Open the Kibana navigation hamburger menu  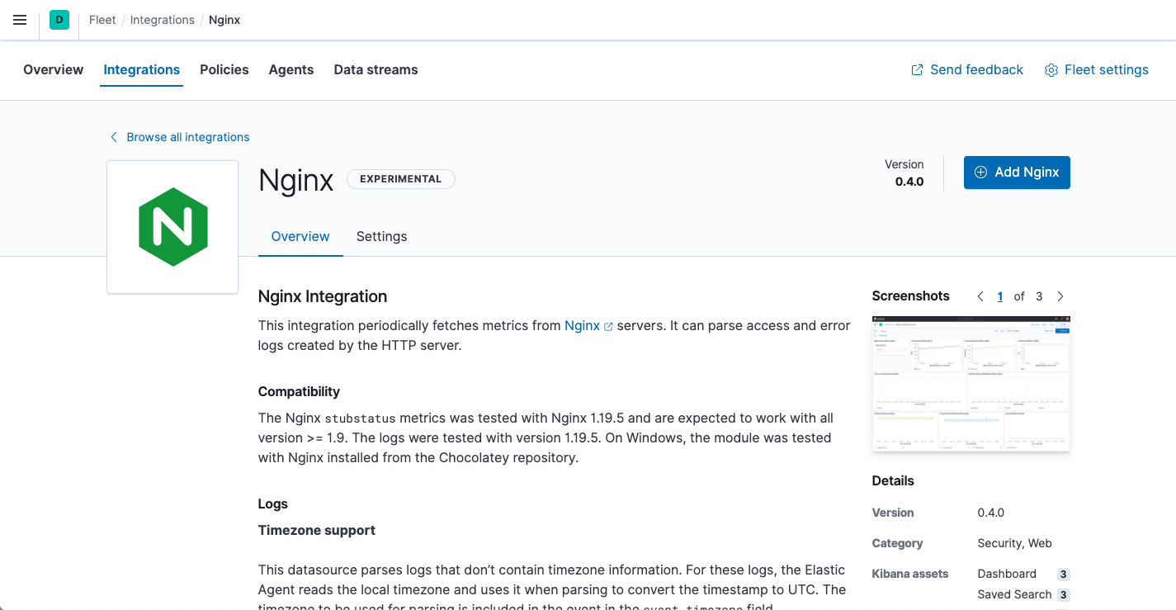[20, 20]
